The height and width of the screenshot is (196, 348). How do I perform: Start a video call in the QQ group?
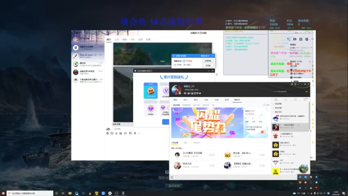pyautogui.click(x=295, y=39)
